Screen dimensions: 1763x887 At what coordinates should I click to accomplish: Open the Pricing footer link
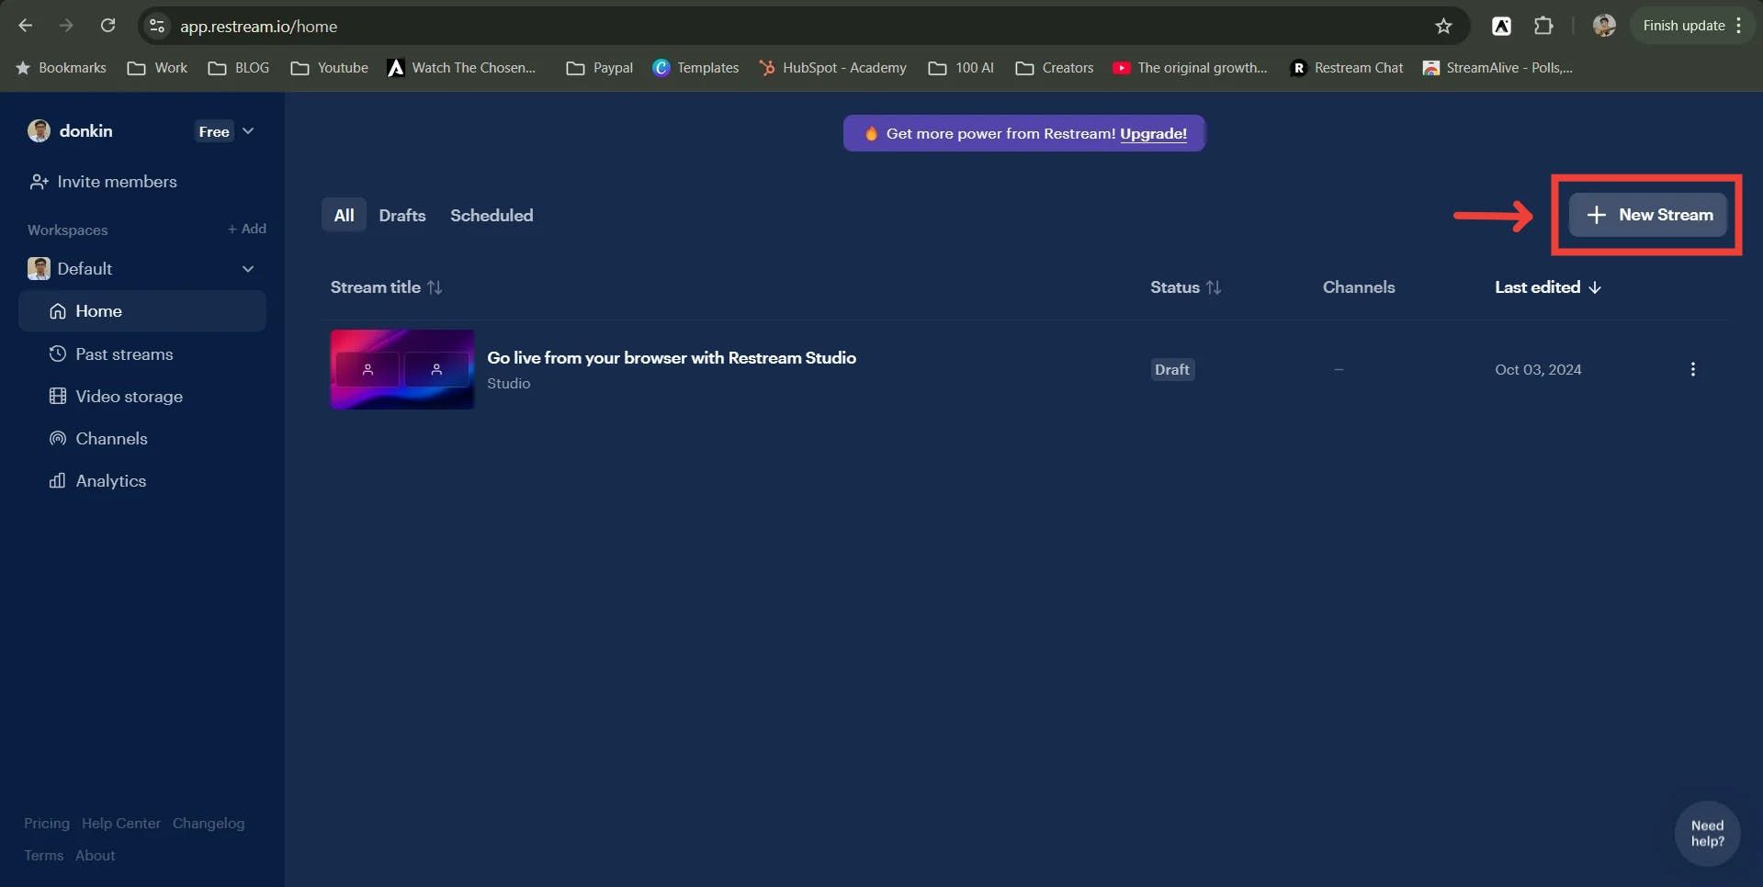click(x=47, y=824)
